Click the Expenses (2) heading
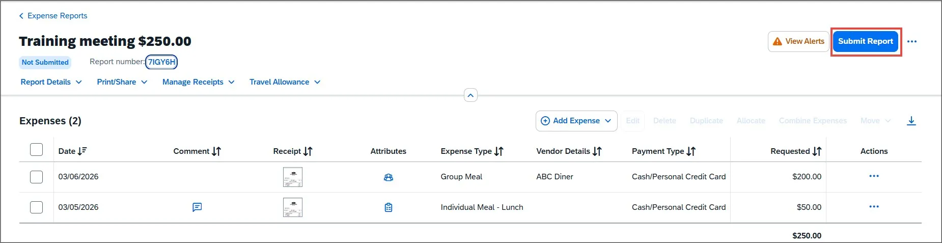 pos(50,121)
